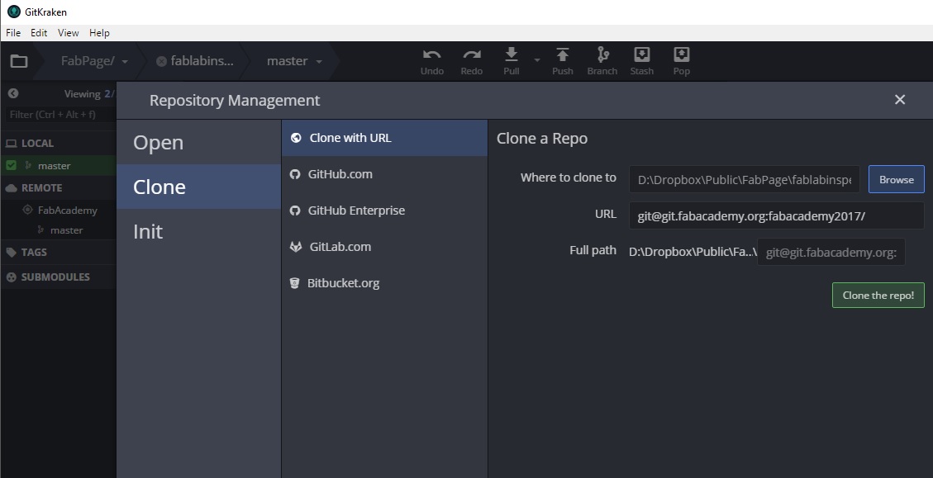The height and width of the screenshot is (478, 933).
Task: Click the laptop icon next to LOCAL
Action: pos(12,144)
